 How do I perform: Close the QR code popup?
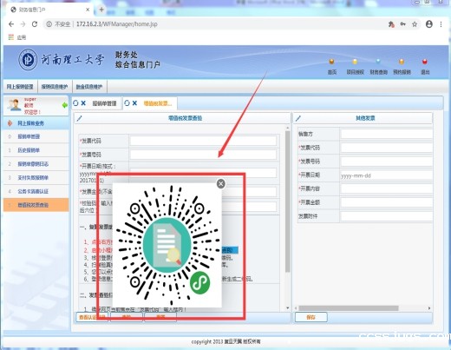221,183
